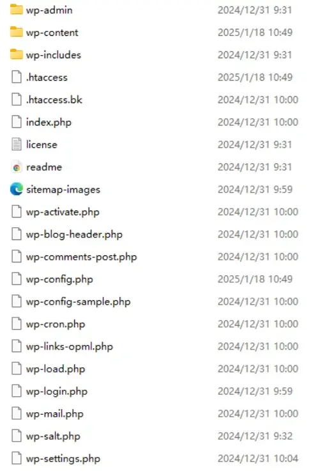Select the license text document icon
Screen dimensions: 327x473
(x=16, y=144)
